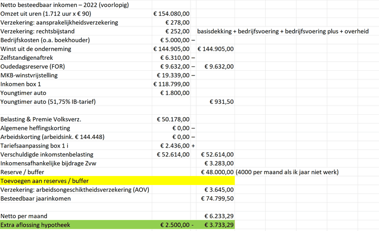Select the € 52.614,00 cell directly above the € 3.283,00 cell
Image resolution: width=379 pixels, height=231 pixels.
coord(217,155)
